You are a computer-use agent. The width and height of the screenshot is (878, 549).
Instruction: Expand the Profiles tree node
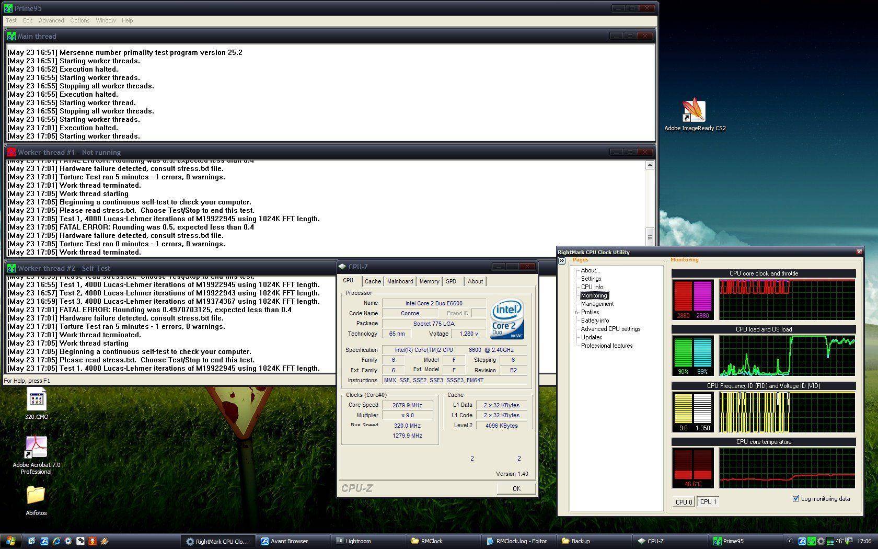pos(577,313)
